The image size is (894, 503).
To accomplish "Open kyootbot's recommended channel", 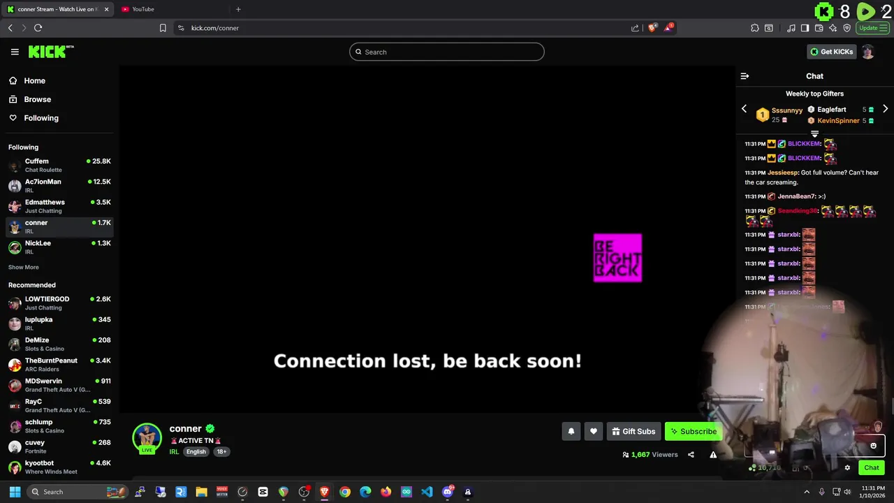I will (x=59, y=467).
